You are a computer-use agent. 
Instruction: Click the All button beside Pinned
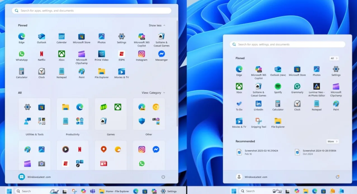[334, 58]
